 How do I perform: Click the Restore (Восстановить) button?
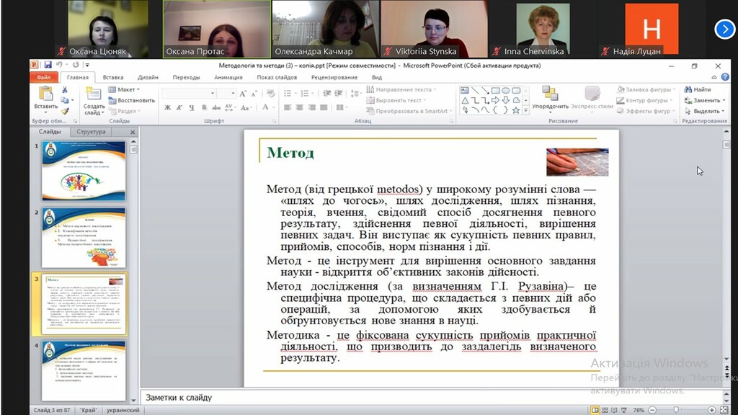[131, 101]
